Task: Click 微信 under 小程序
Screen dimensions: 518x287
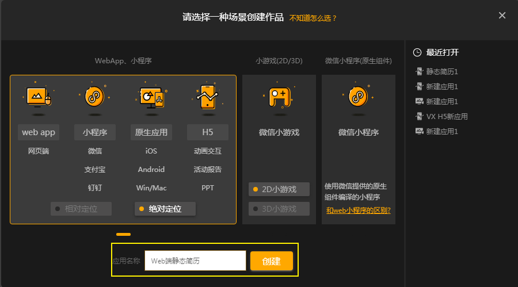Action: [x=95, y=151]
